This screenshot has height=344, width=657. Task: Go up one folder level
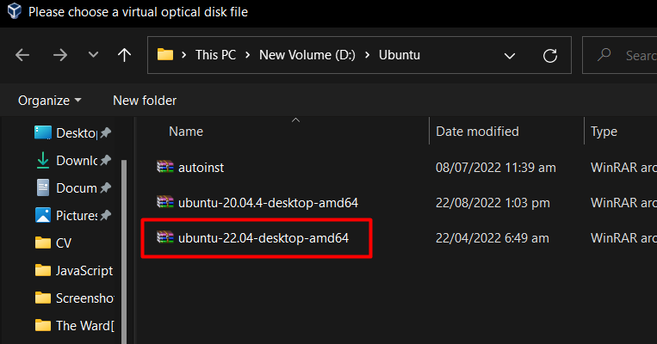124,55
